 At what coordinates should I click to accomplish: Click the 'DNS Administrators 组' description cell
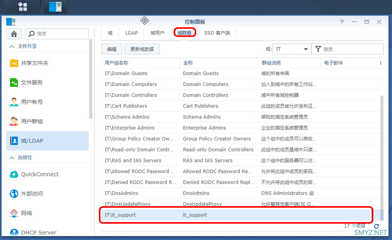coord(288,193)
